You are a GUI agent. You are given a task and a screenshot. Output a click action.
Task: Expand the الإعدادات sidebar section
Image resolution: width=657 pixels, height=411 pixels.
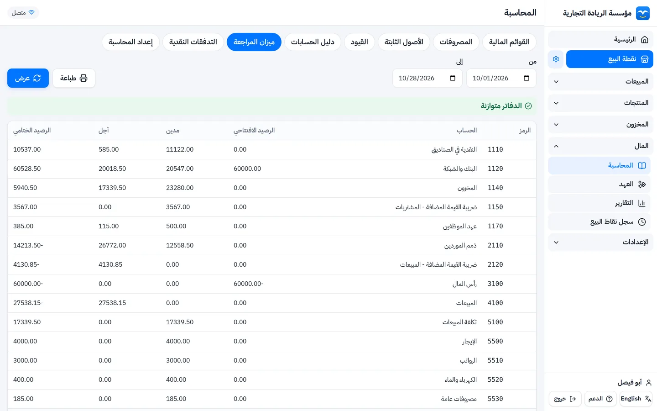600,242
